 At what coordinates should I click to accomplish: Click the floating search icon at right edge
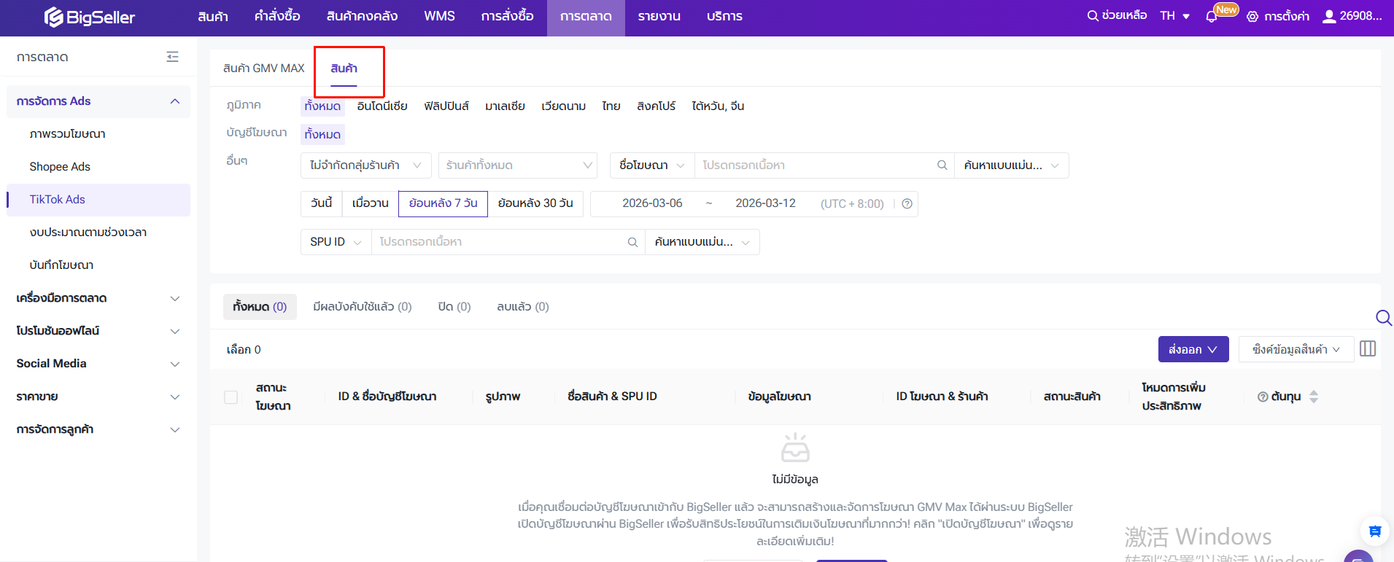click(1383, 318)
